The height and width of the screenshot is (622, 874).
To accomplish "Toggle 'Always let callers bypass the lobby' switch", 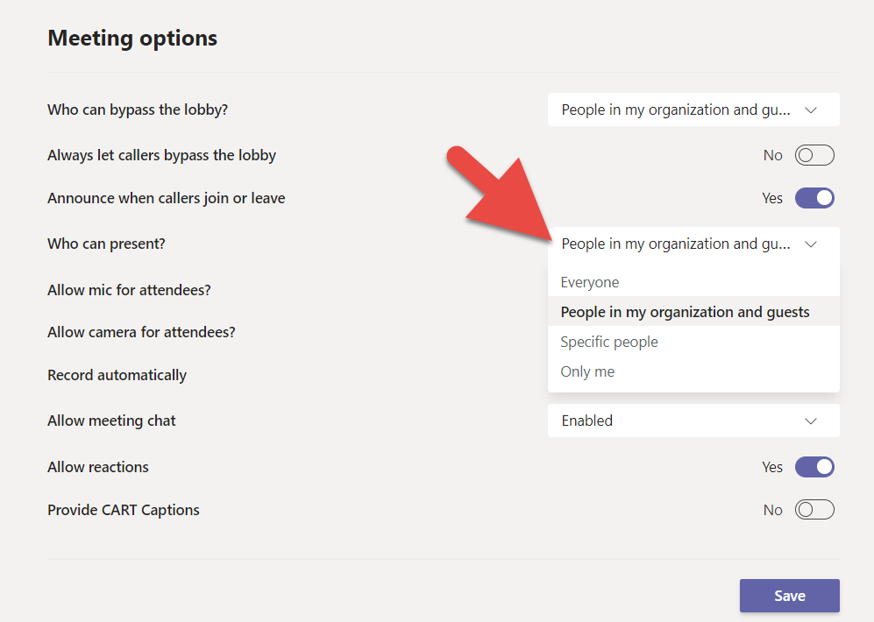I will (x=814, y=156).
